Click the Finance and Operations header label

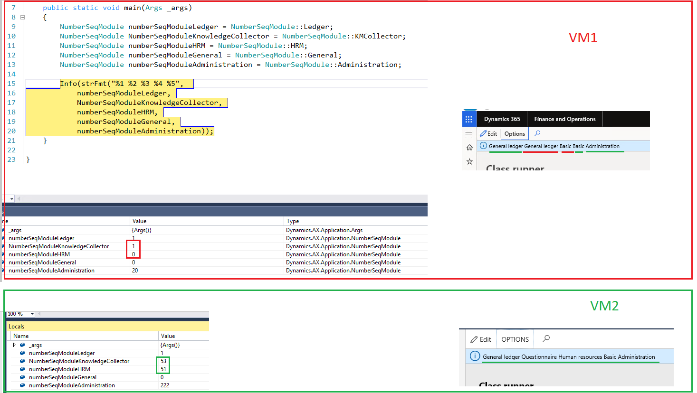(564, 119)
